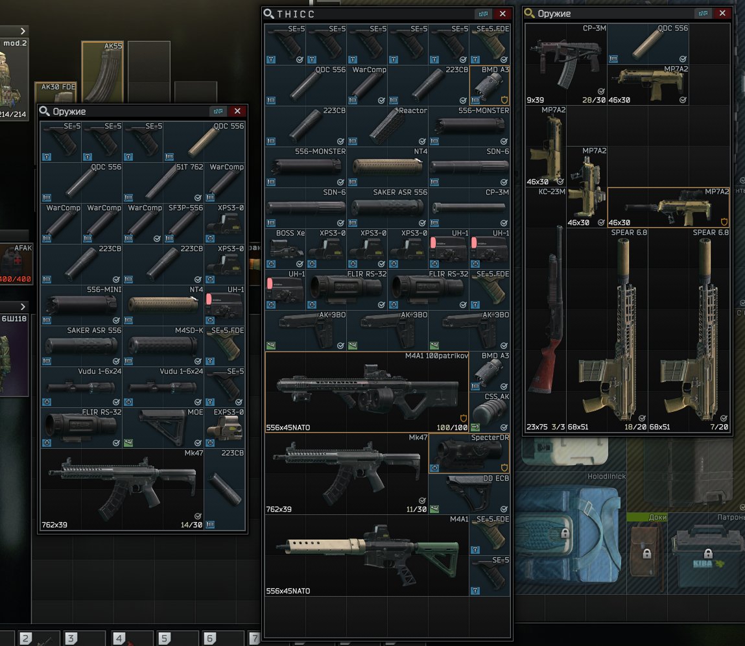
Task: Select hotbar slot 4
Action: (x=132, y=638)
